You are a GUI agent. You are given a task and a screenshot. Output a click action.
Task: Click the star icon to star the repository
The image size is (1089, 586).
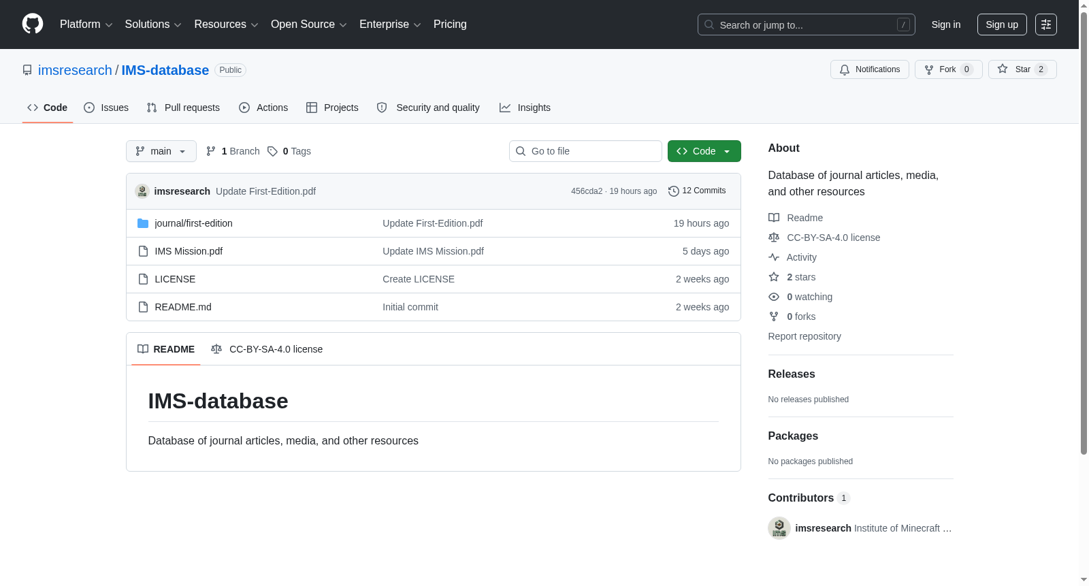[1003, 69]
